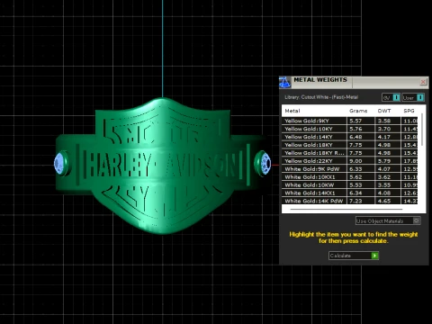Click the DWT column header
The width and height of the screenshot is (432, 324).
(384, 111)
